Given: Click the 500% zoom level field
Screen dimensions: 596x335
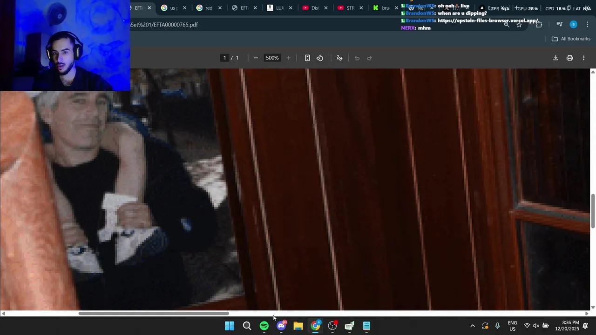Looking at the screenshot, I should pyautogui.click(x=272, y=58).
